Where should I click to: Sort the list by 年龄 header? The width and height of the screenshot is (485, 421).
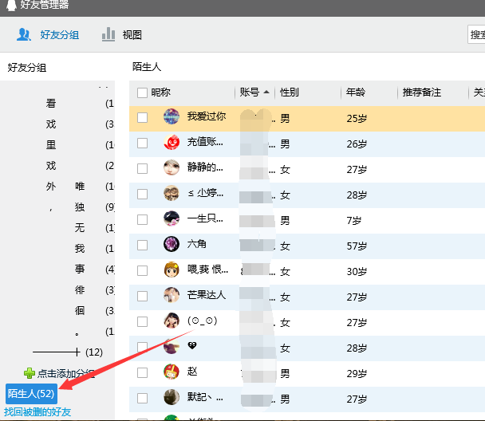[x=356, y=92]
